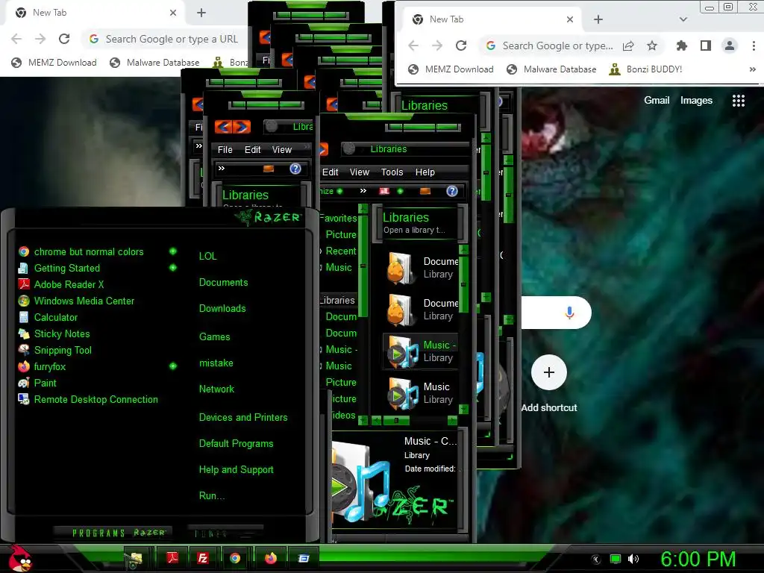Open side panel icon in right Chrome

click(706, 46)
